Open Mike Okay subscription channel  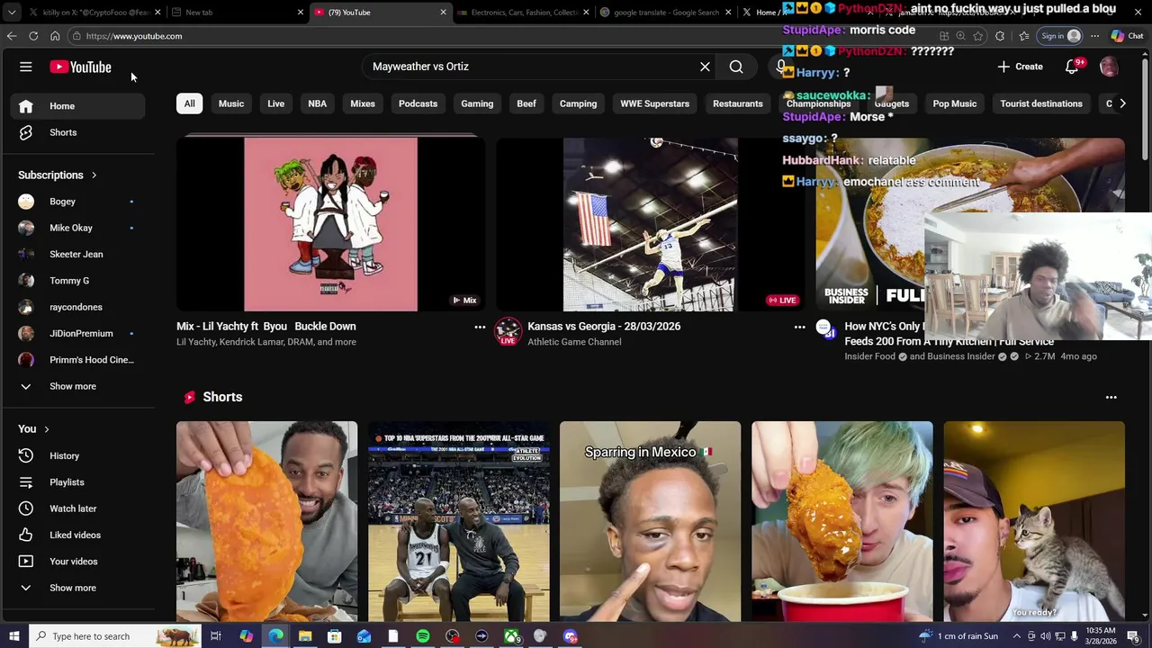point(78,228)
